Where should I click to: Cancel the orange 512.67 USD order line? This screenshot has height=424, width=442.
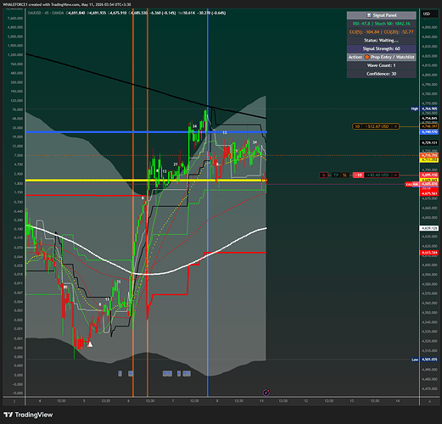(x=395, y=126)
